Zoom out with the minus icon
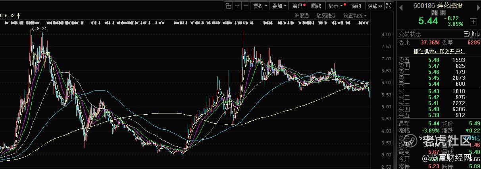Screen dimensions: 481x169 pos(246,6)
